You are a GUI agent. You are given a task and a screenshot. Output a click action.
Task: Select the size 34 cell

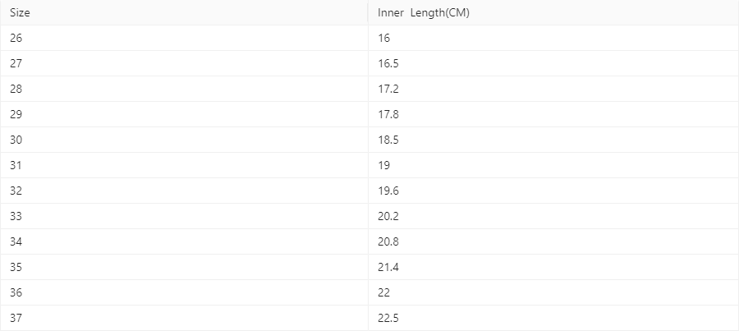pyautogui.click(x=16, y=242)
